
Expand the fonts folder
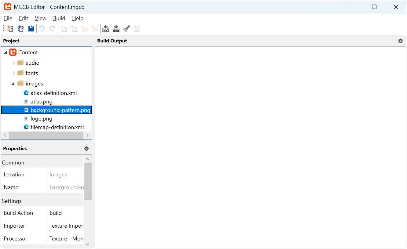pyautogui.click(x=13, y=73)
